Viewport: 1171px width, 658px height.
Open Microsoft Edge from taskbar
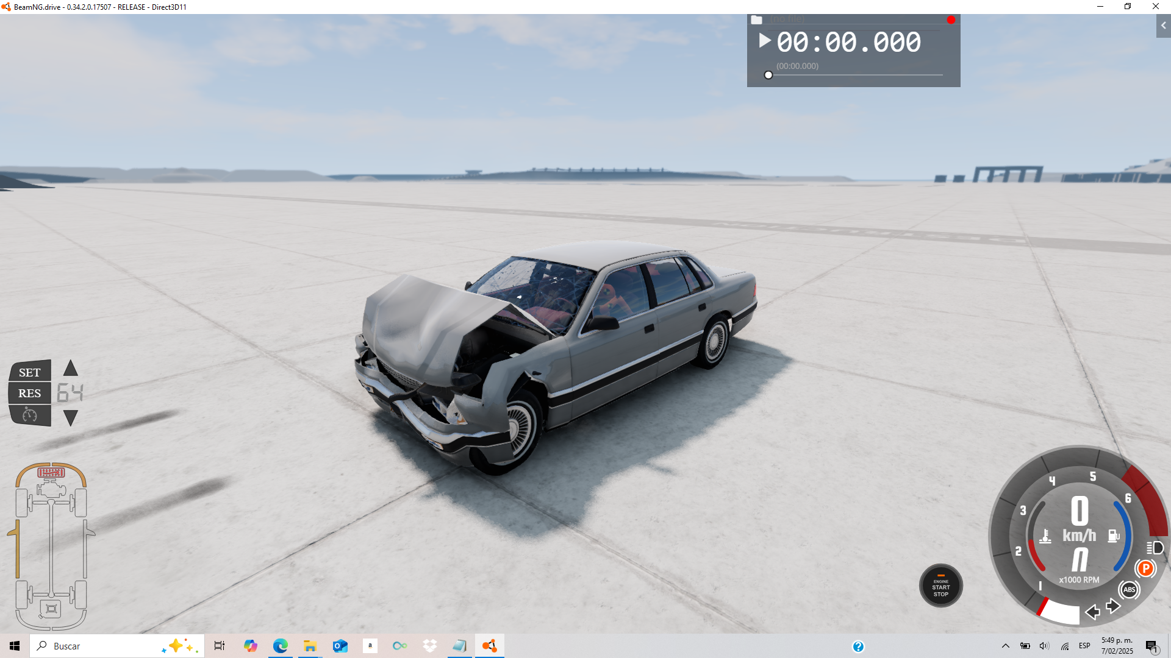pos(280,646)
